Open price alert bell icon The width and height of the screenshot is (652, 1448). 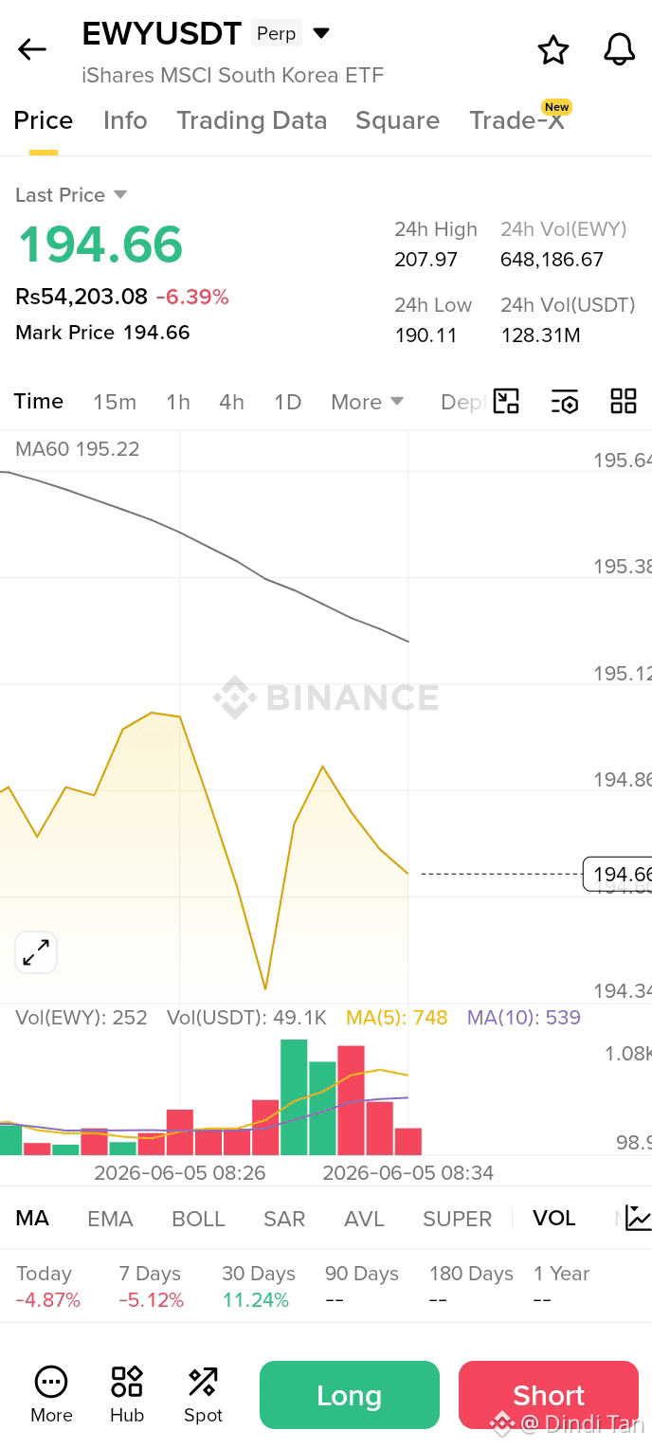pos(619,49)
